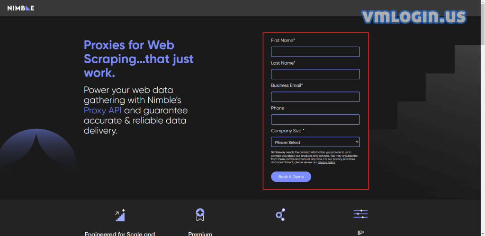The width and height of the screenshot is (485, 236).
Task: Click the 'Proxies for Web Scraping' headline
Action: [x=139, y=59]
